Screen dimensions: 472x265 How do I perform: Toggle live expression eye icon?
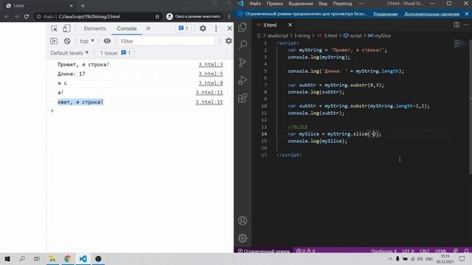coord(107,41)
